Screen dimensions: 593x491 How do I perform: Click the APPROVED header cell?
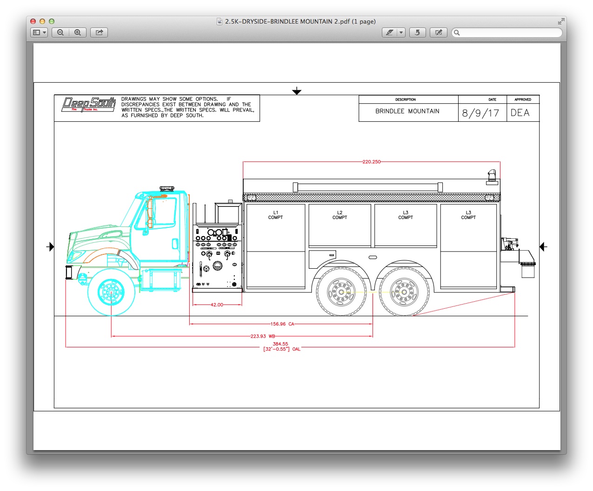click(x=523, y=100)
